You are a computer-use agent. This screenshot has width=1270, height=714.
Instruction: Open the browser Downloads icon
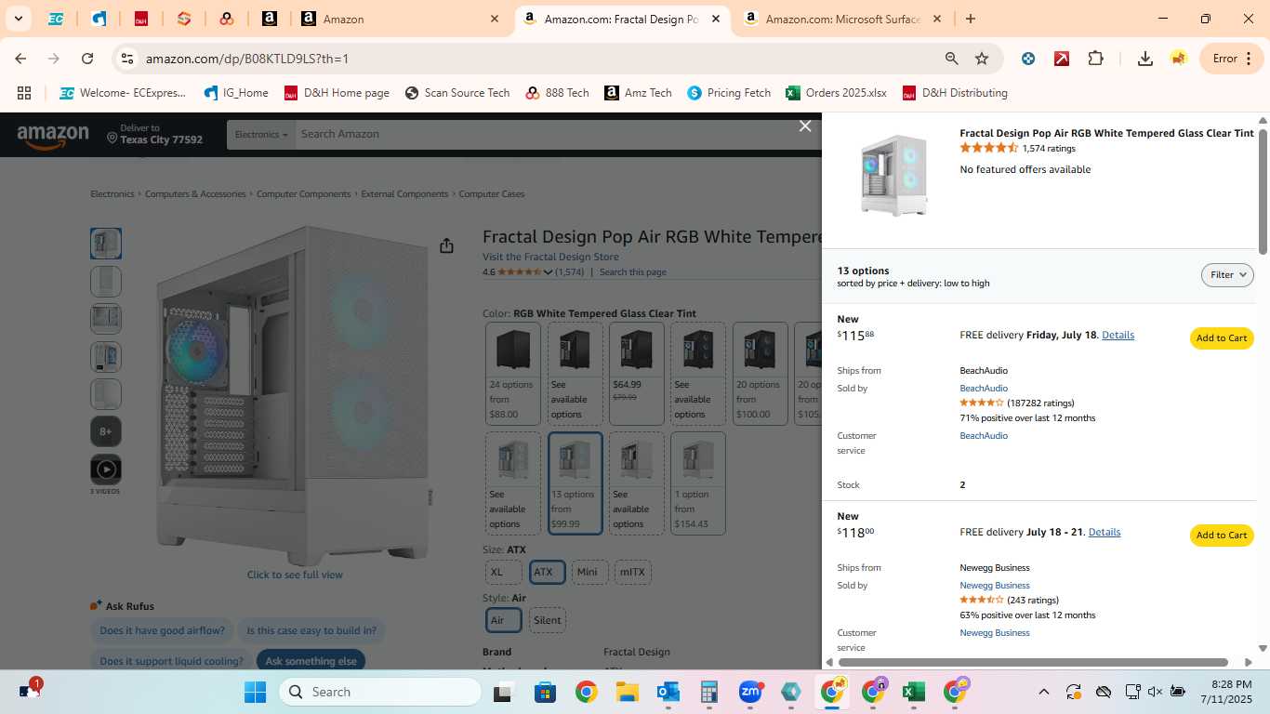coord(1145,59)
